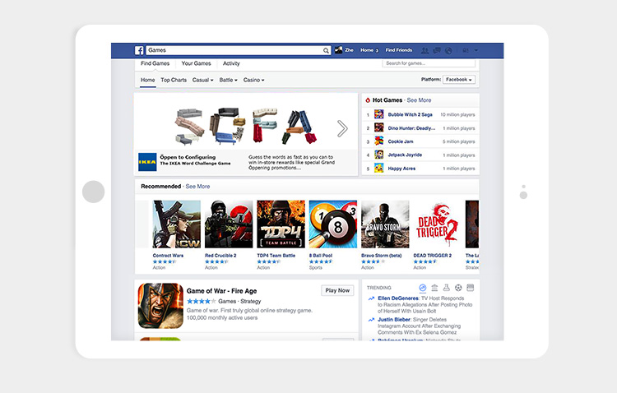
Task: Click Find Friends in the top bar
Action: coord(399,50)
